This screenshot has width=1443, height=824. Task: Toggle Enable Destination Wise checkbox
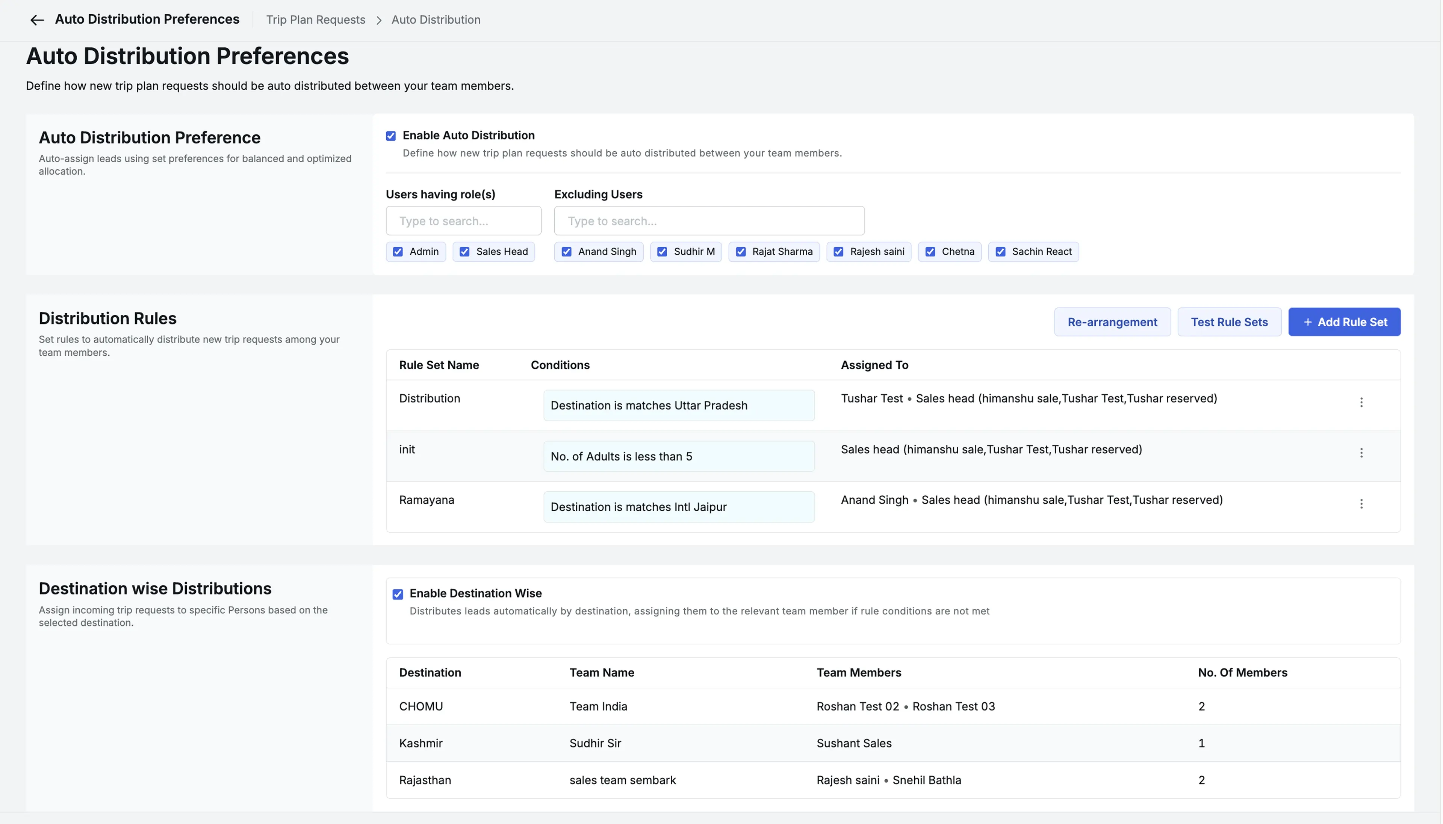coord(398,594)
